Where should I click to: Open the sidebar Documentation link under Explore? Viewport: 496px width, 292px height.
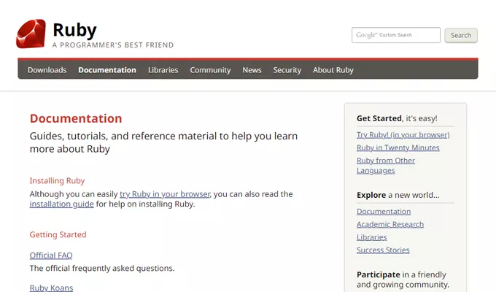384,212
